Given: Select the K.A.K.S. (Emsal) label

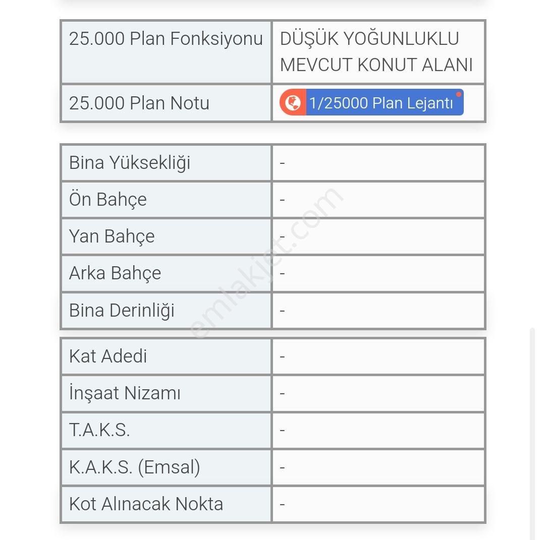Looking at the screenshot, I should [135, 467].
